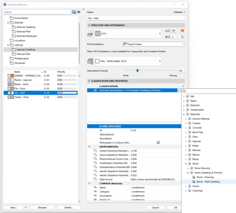Switch to list view icon
Screen dimensions: 236x213
point(78,12)
